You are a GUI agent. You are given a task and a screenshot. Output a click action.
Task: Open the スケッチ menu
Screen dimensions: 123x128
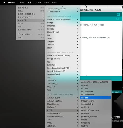[37, 3]
